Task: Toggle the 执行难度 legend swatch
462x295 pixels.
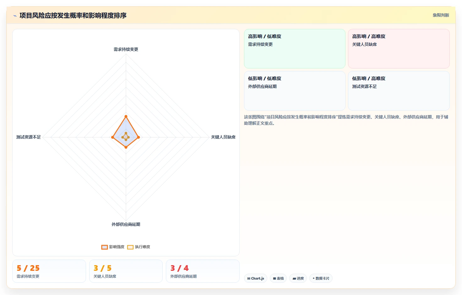Action: pyautogui.click(x=130, y=247)
